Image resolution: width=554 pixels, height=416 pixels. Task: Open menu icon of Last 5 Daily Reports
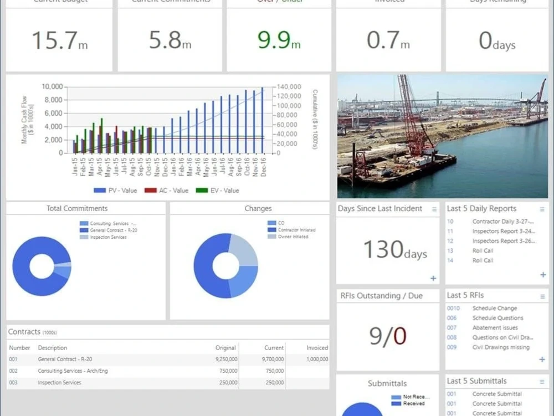click(542, 209)
